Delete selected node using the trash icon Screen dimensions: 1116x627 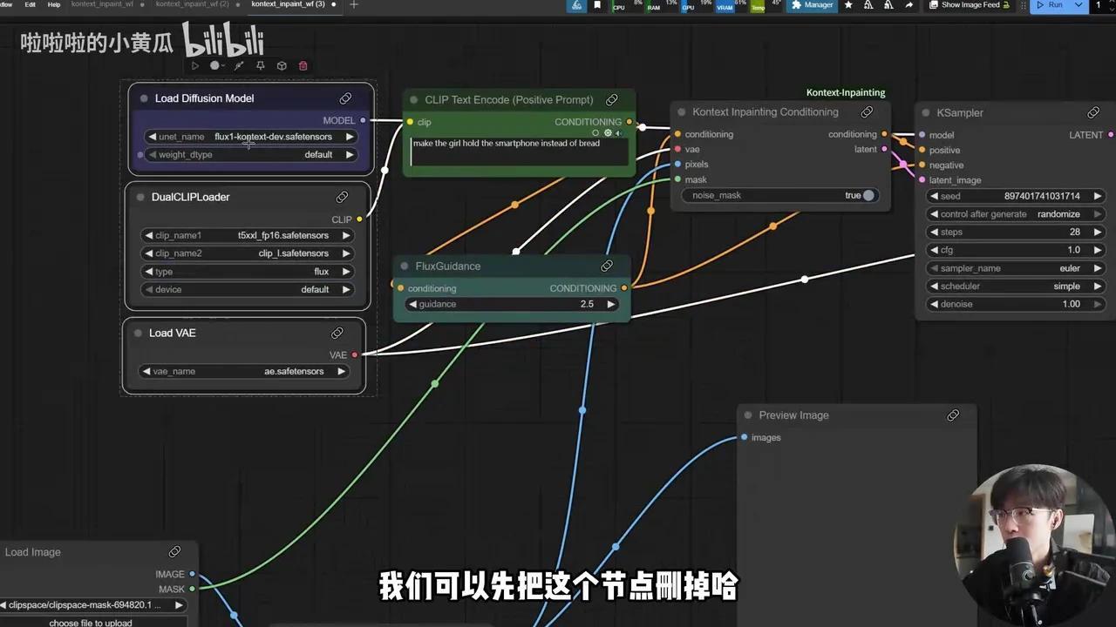point(303,65)
